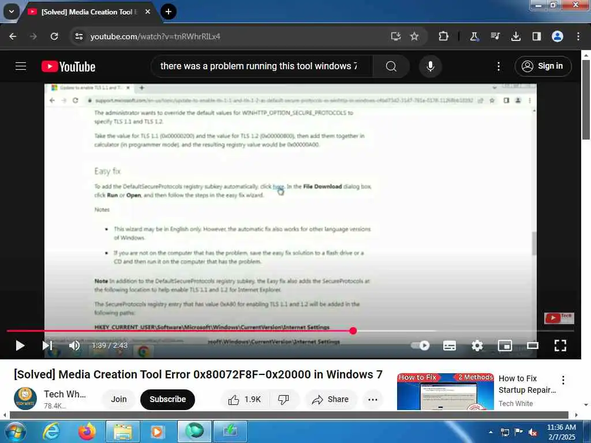This screenshot has width=591, height=443.
Task: Open site information icon in address bar
Action: tap(78, 36)
